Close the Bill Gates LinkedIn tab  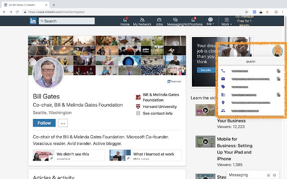tap(46, 5)
